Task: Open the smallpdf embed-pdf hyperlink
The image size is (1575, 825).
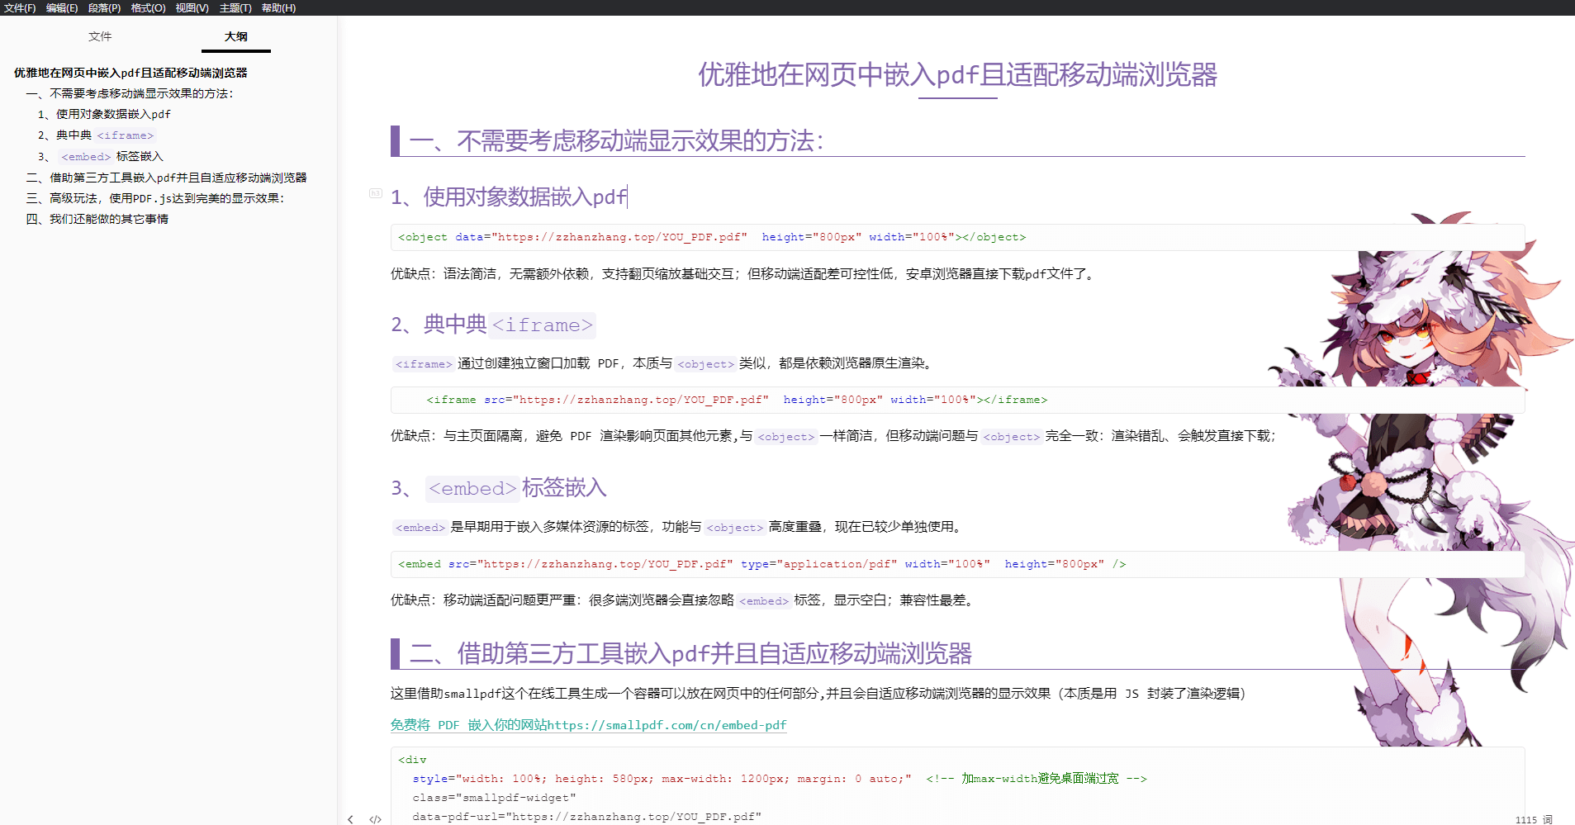Action: coord(588,725)
